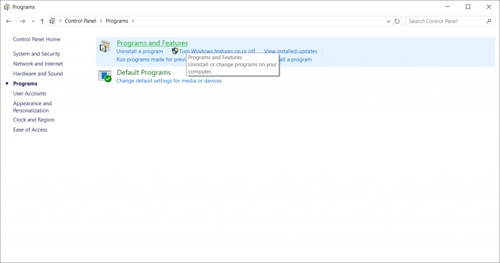Click the Programs breadcrumb in address bar
500x263 pixels.
click(x=117, y=21)
